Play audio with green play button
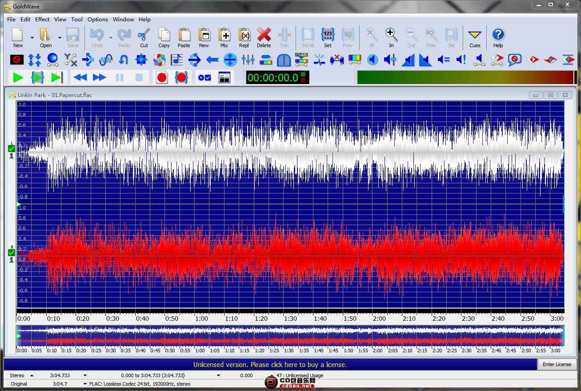 click(18, 77)
